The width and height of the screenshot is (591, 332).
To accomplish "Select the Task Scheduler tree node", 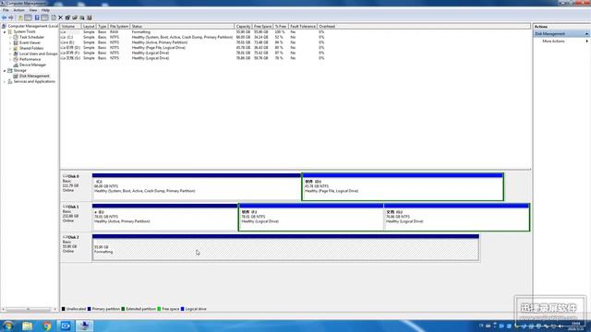I will 31,37.
